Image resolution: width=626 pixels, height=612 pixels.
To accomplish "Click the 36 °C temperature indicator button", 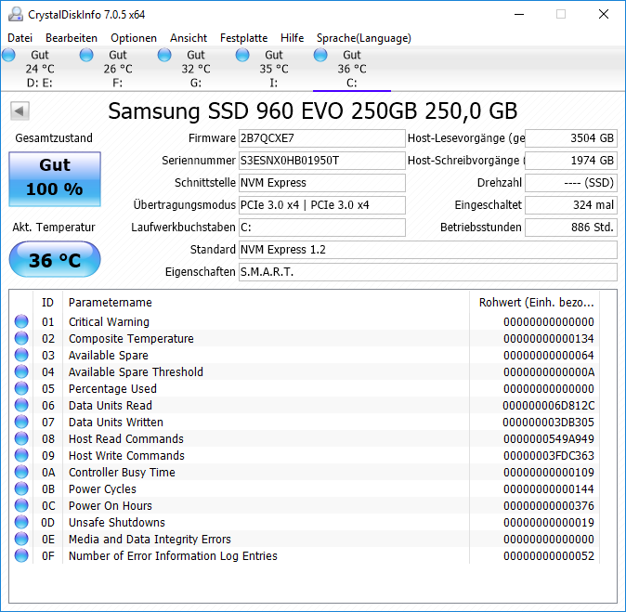I will (55, 259).
